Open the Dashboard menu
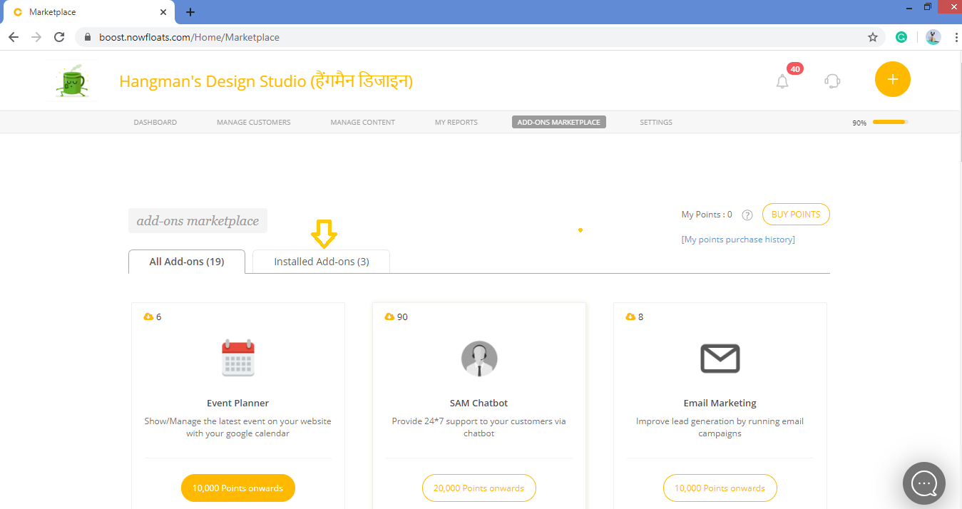The width and height of the screenshot is (962, 509). point(155,122)
